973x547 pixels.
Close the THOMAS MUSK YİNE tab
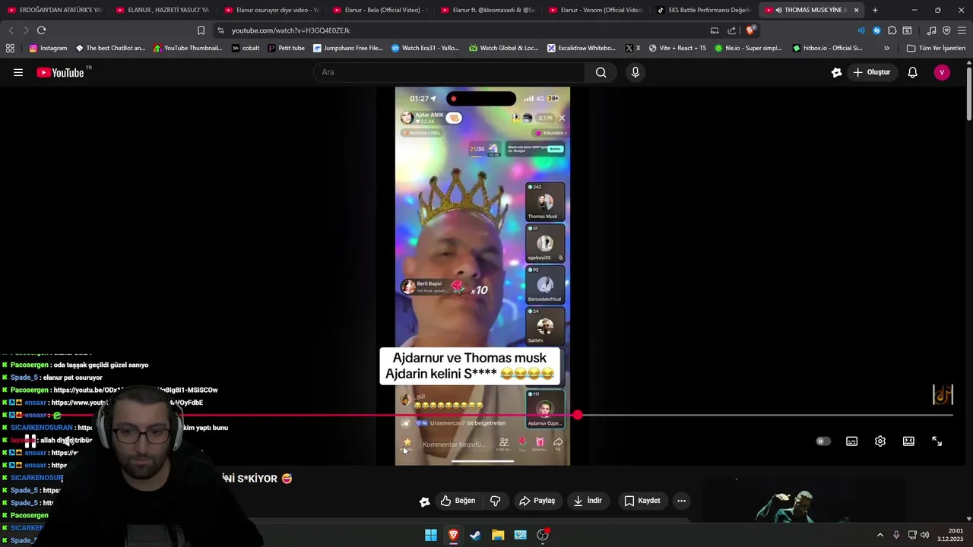point(857,10)
